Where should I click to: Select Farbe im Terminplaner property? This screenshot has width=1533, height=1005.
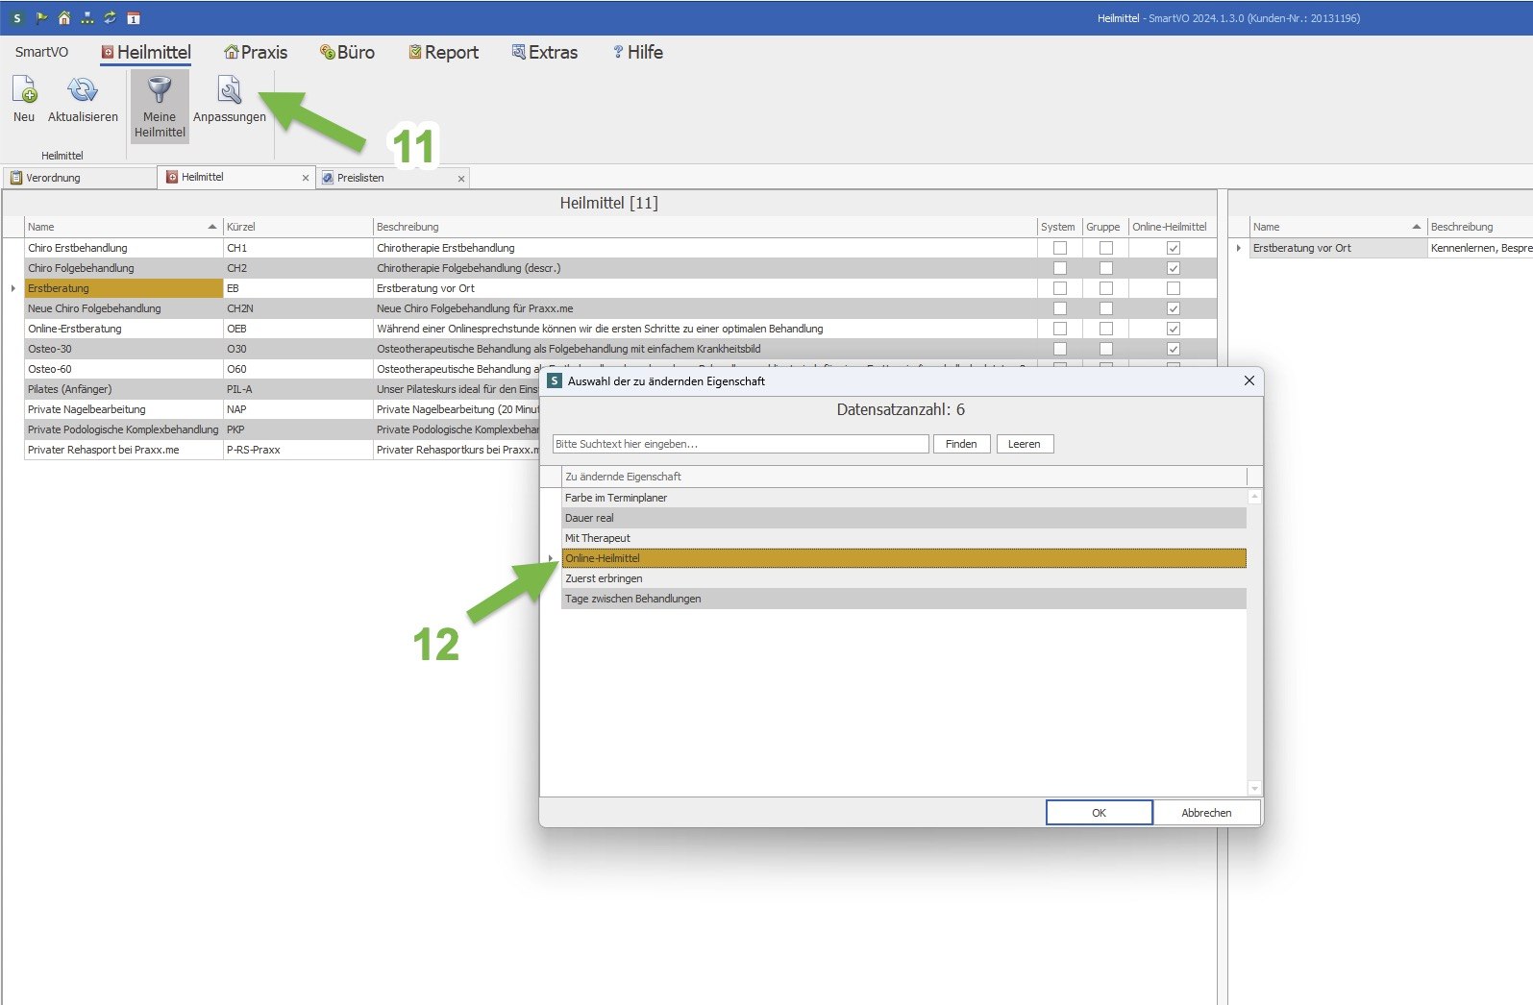pyautogui.click(x=616, y=498)
